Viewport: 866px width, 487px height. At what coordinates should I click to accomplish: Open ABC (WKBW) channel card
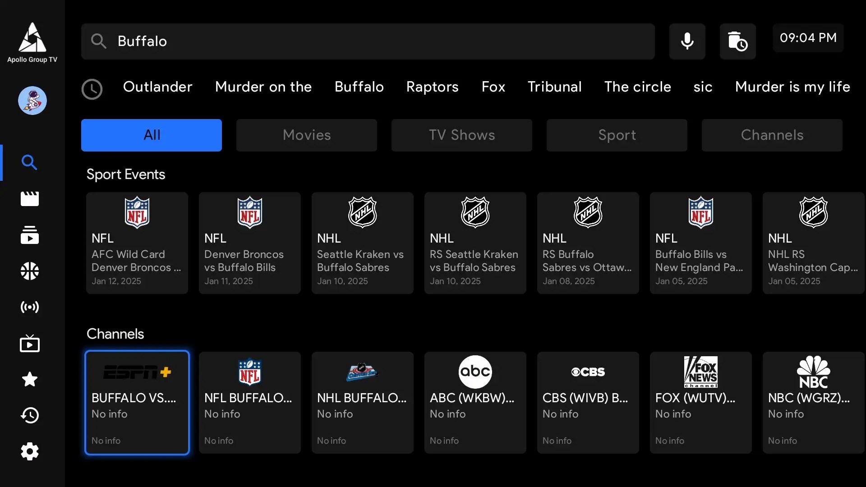coord(475,403)
